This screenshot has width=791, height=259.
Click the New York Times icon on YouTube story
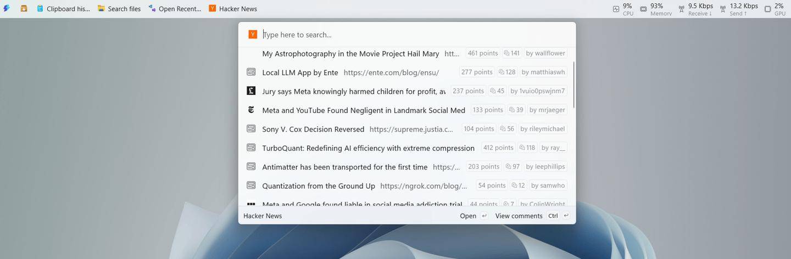[251, 110]
